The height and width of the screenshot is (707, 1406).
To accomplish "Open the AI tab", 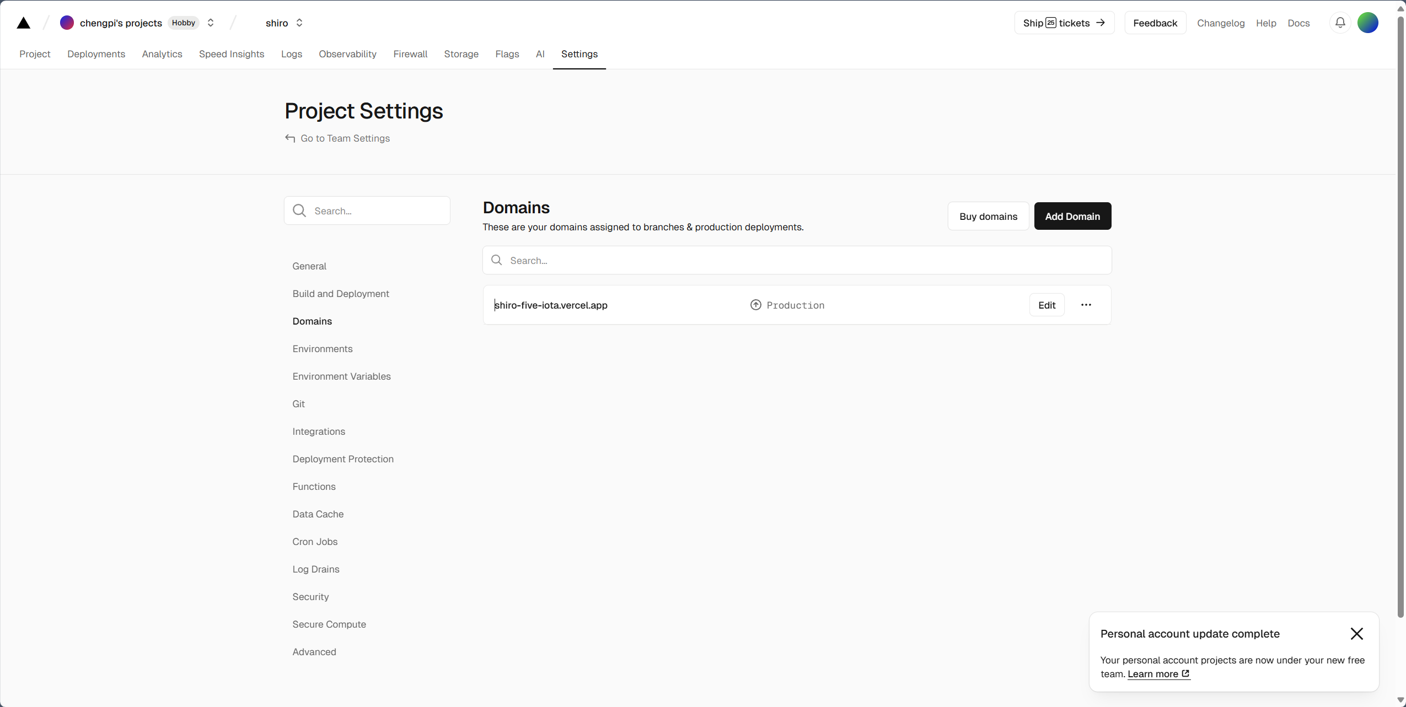I will tap(540, 54).
